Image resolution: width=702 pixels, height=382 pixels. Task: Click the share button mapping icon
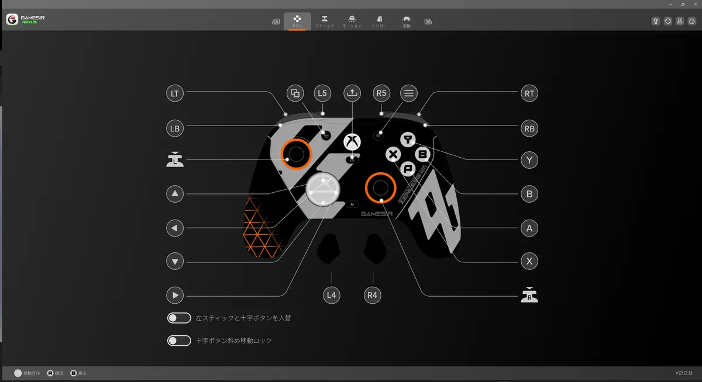coord(352,92)
